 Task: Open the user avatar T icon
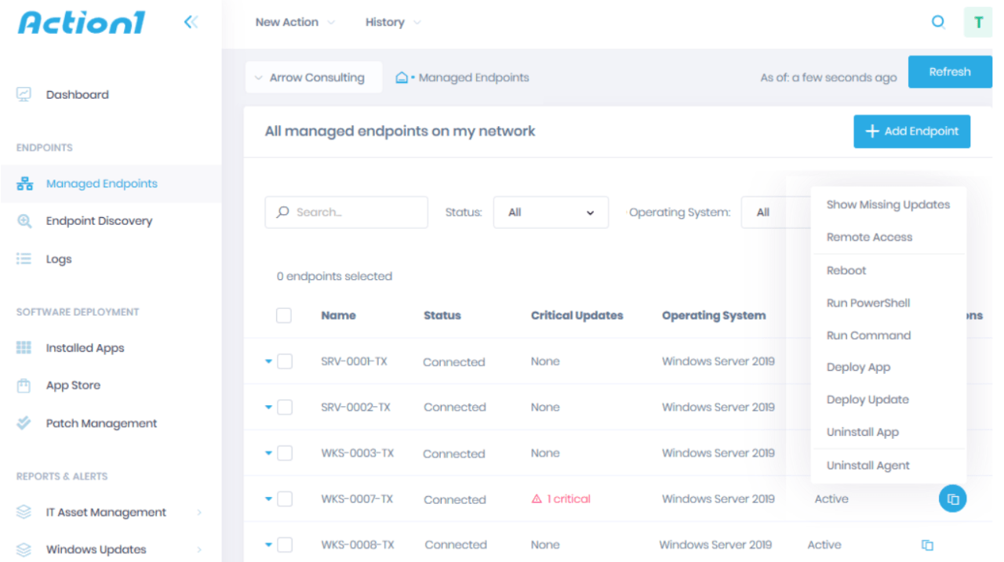977,22
